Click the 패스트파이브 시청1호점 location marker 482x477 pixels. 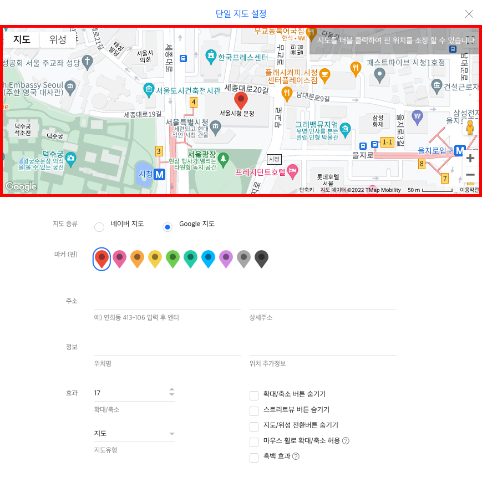(379, 75)
